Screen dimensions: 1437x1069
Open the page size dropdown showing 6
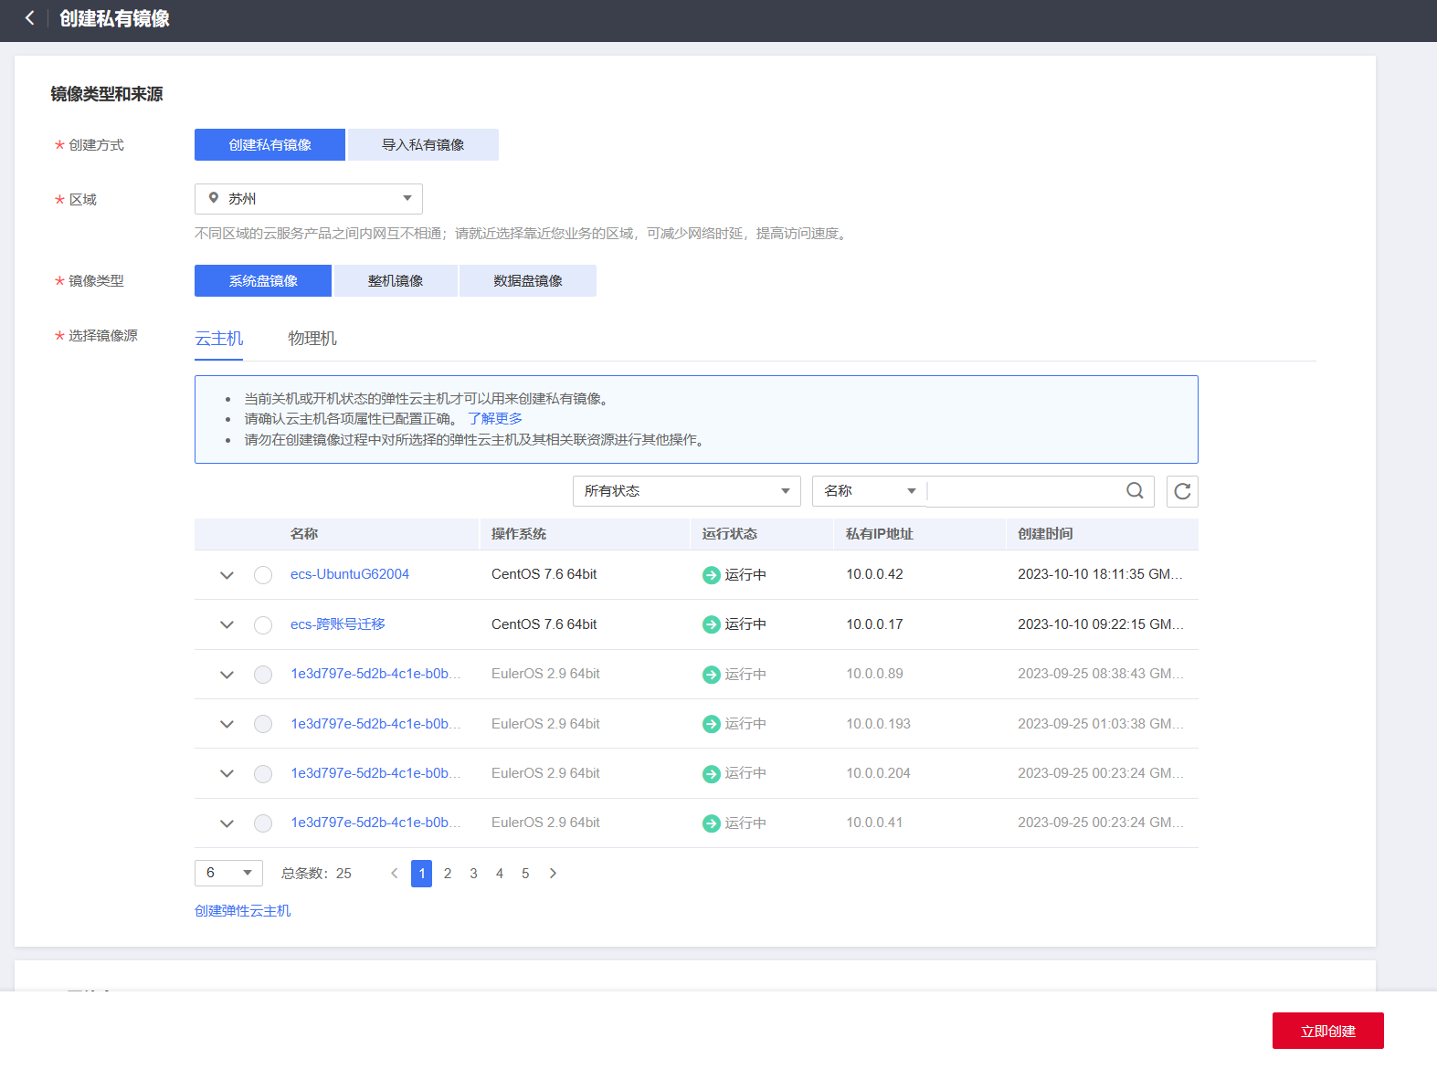[x=228, y=873]
